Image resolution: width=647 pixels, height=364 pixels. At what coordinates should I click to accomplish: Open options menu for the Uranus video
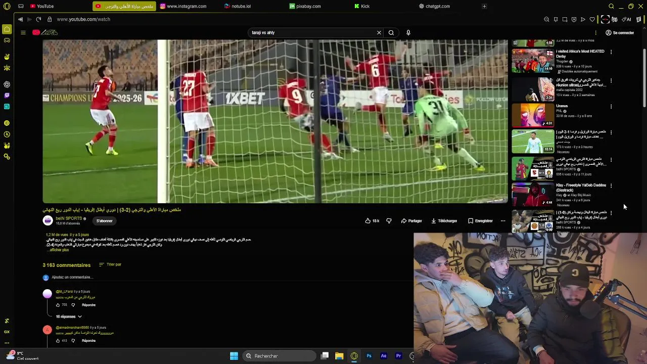tap(611, 107)
